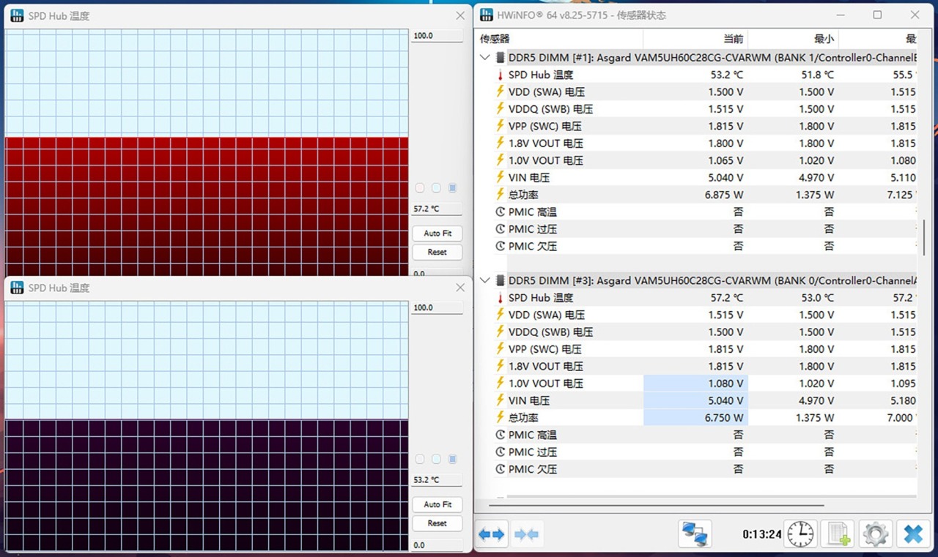The width and height of the screenshot is (938, 557).
Task: Click the 当前 column header
Action: (x=695, y=39)
